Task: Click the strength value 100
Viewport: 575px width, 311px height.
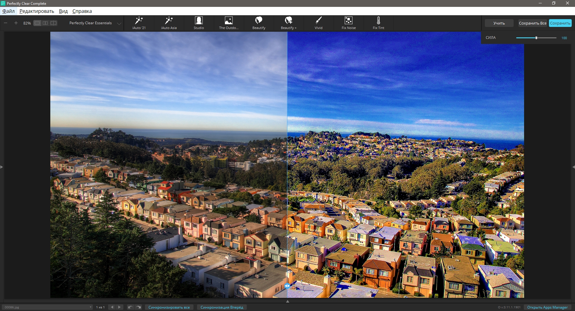Action: pos(564,38)
